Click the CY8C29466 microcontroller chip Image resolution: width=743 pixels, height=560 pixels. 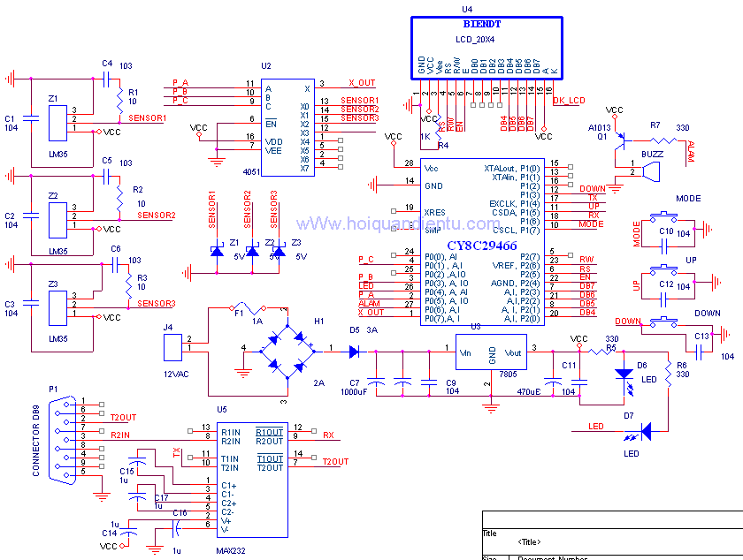(x=482, y=242)
